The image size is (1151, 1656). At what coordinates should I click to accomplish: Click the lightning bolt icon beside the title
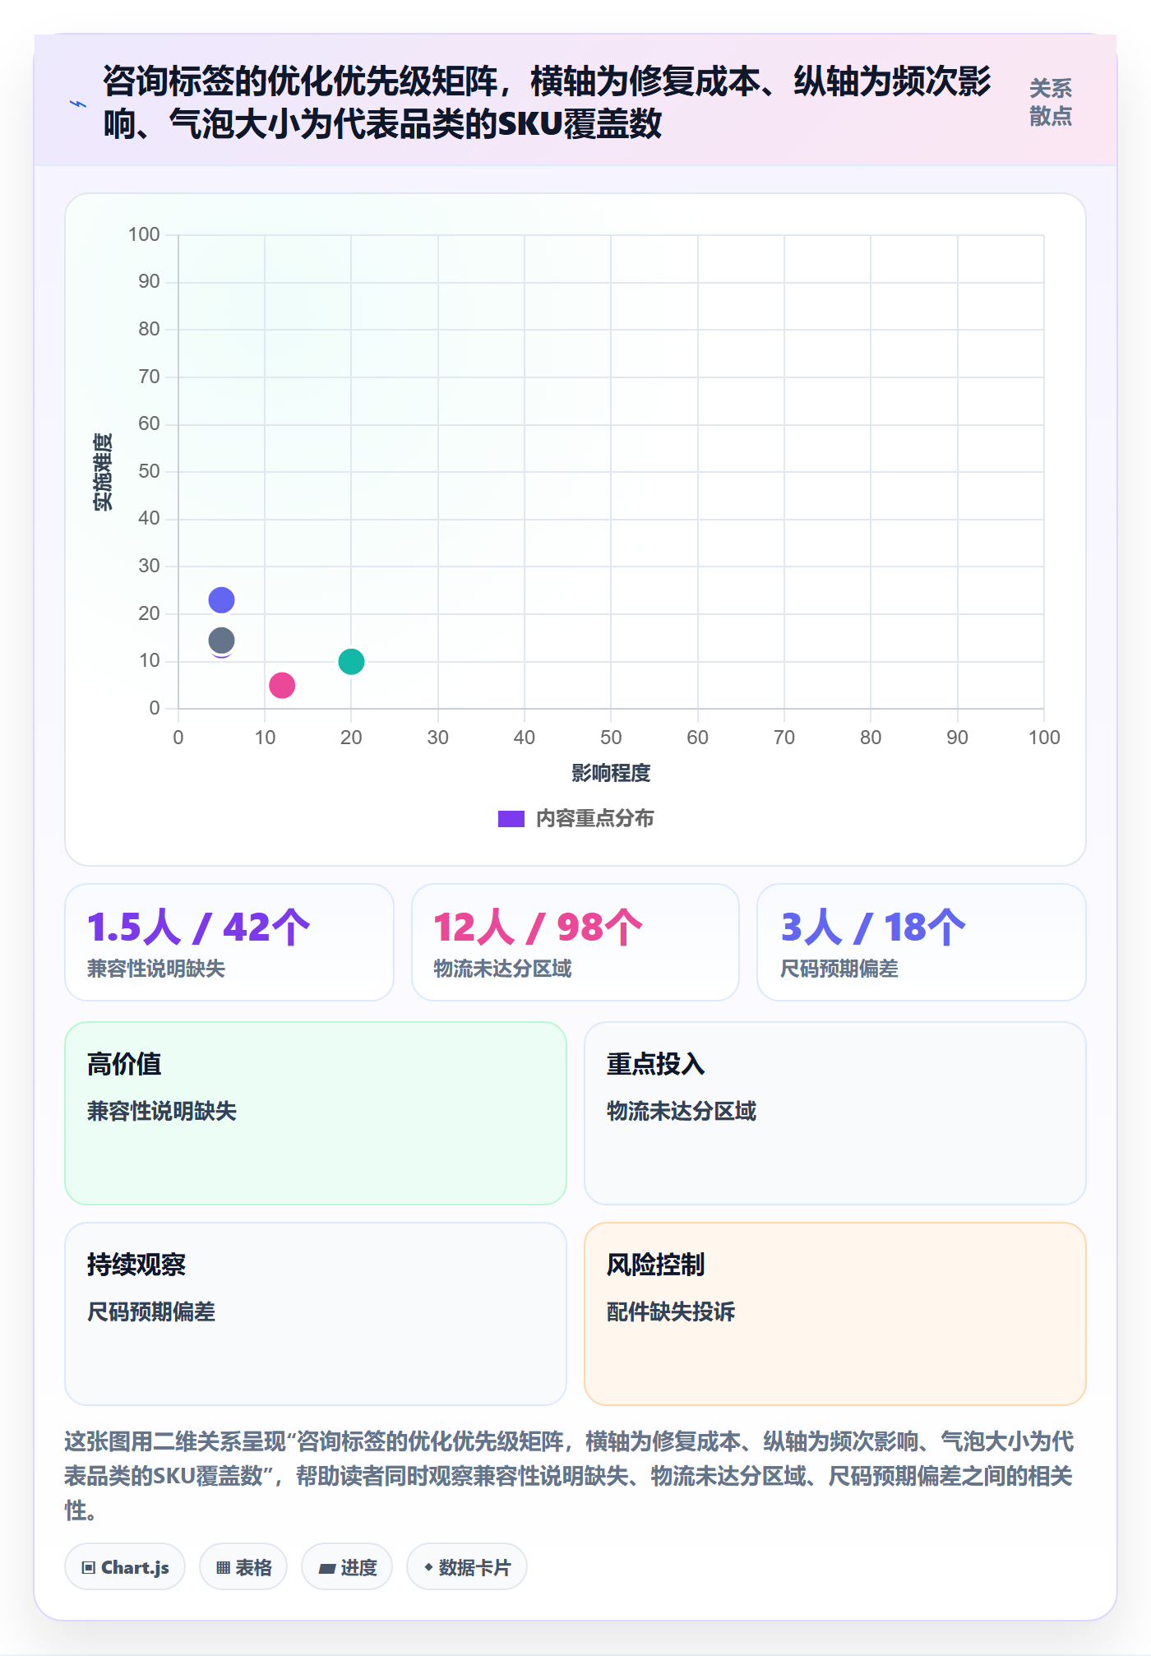pos(78,104)
